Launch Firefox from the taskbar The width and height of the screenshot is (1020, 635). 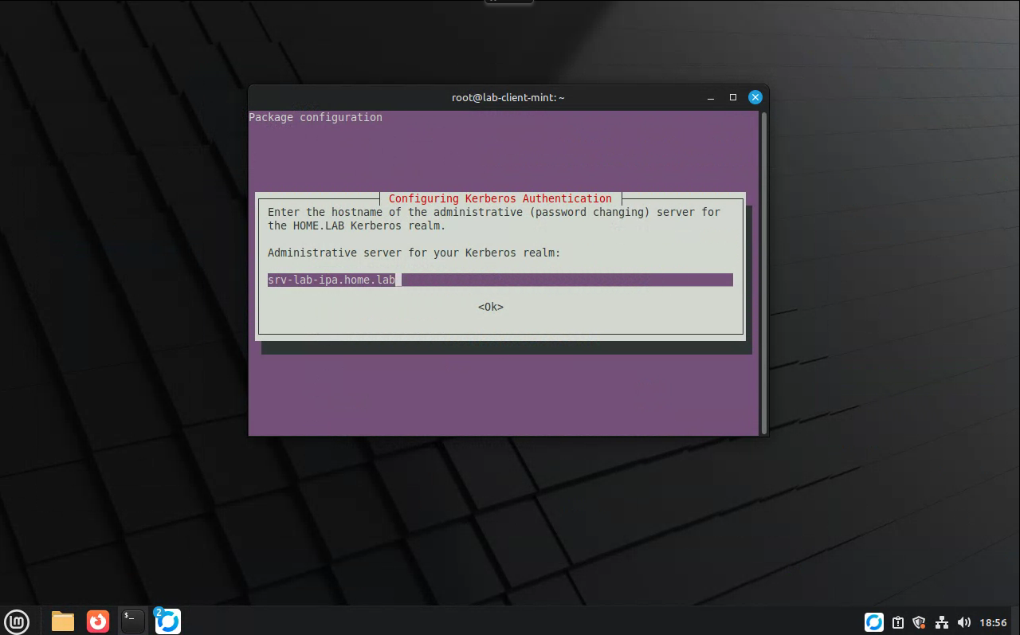(x=98, y=621)
